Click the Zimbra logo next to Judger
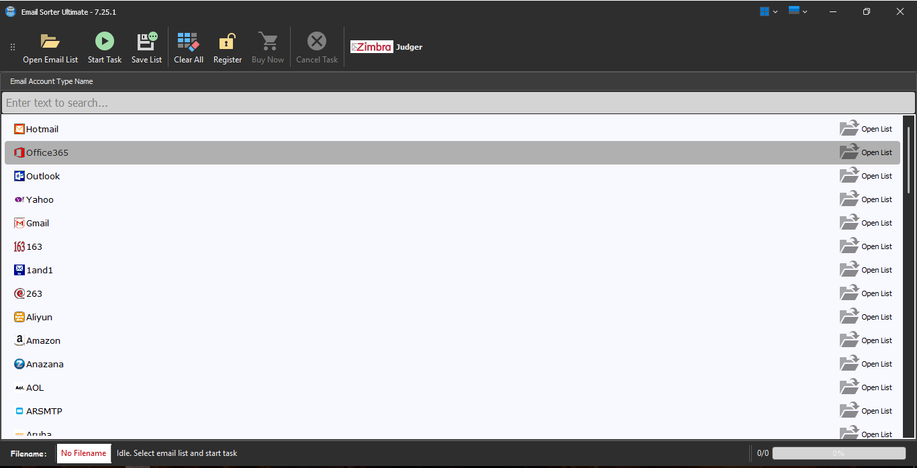 point(371,46)
